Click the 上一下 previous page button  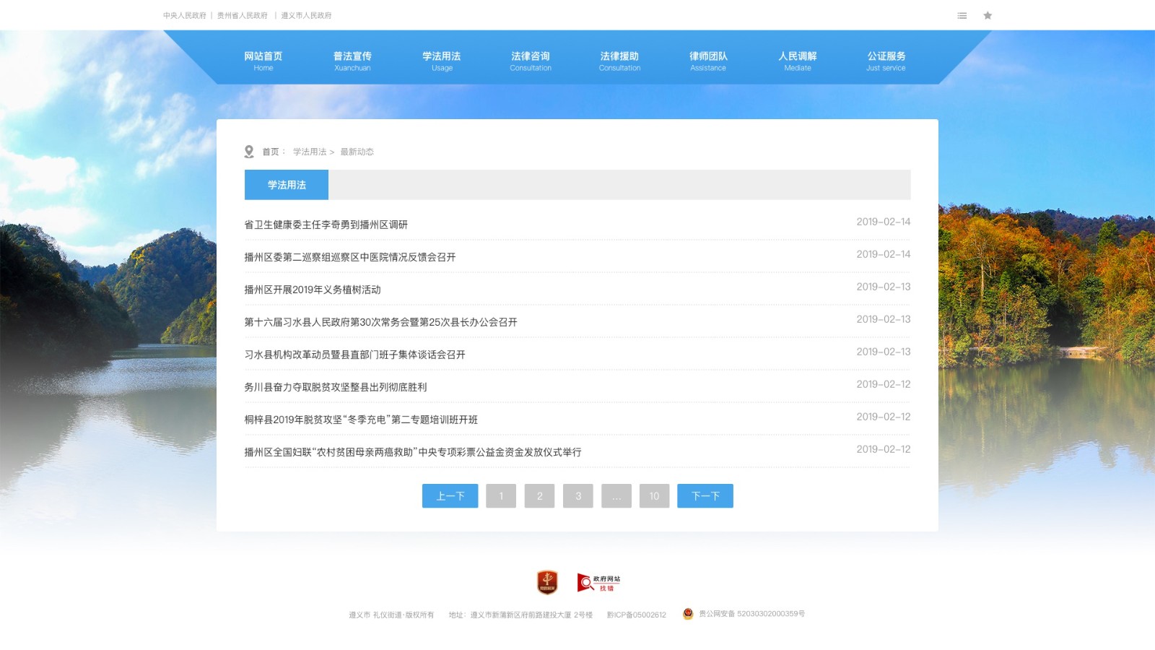(450, 496)
